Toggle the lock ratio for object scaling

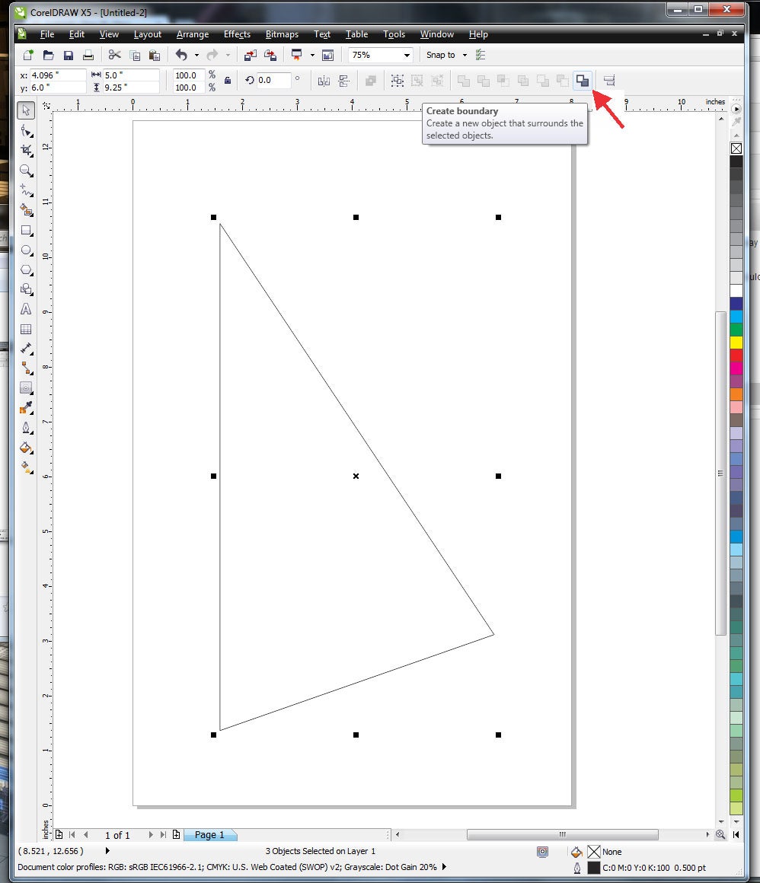[228, 81]
